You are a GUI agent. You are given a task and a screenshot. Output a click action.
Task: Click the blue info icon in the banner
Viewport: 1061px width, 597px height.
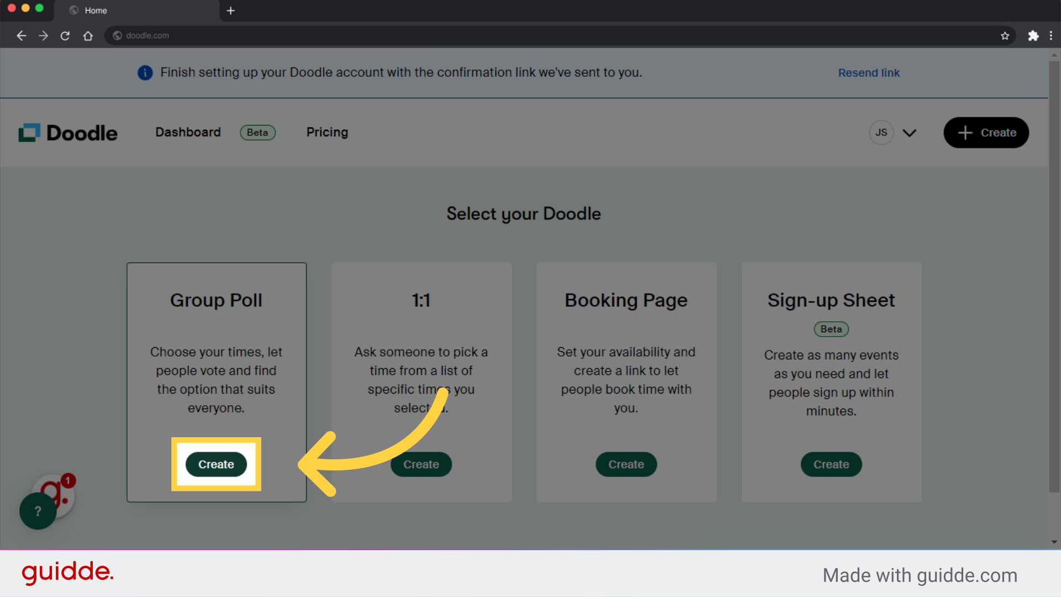(x=145, y=72)
